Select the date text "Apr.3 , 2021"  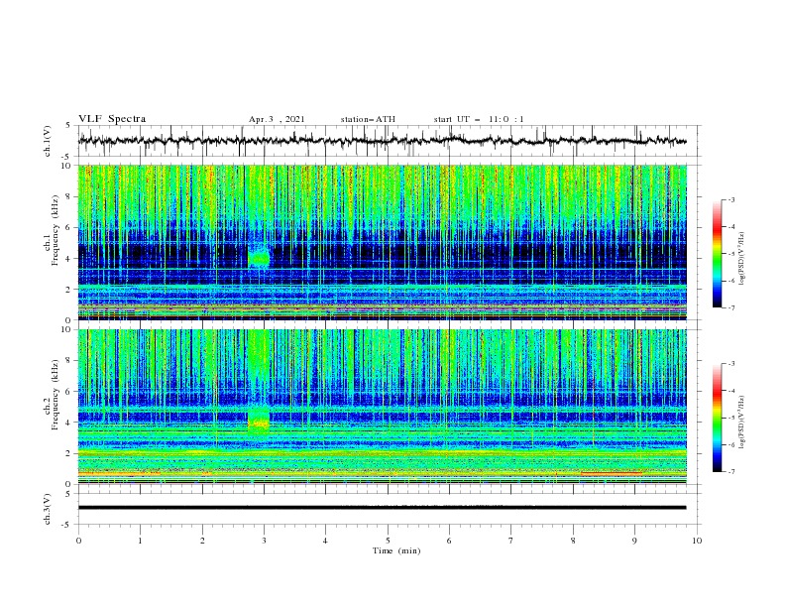pyautogui.click(x=277, y=119)
